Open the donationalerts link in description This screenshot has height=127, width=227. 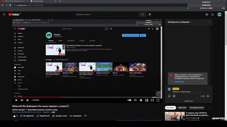(27, 112)
